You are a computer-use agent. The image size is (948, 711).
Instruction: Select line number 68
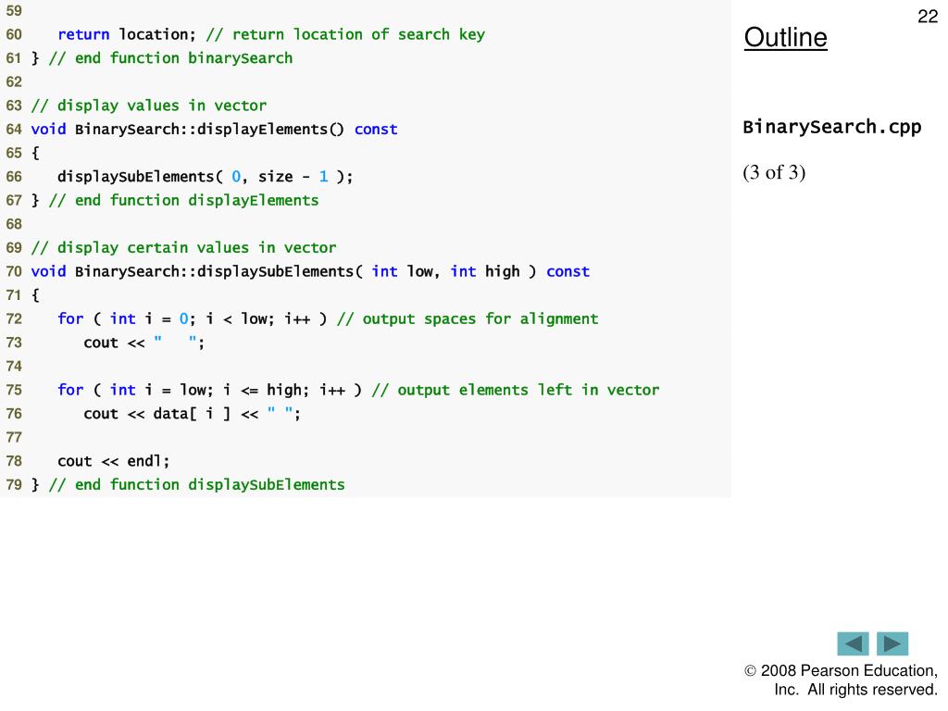tap(14, 224)
